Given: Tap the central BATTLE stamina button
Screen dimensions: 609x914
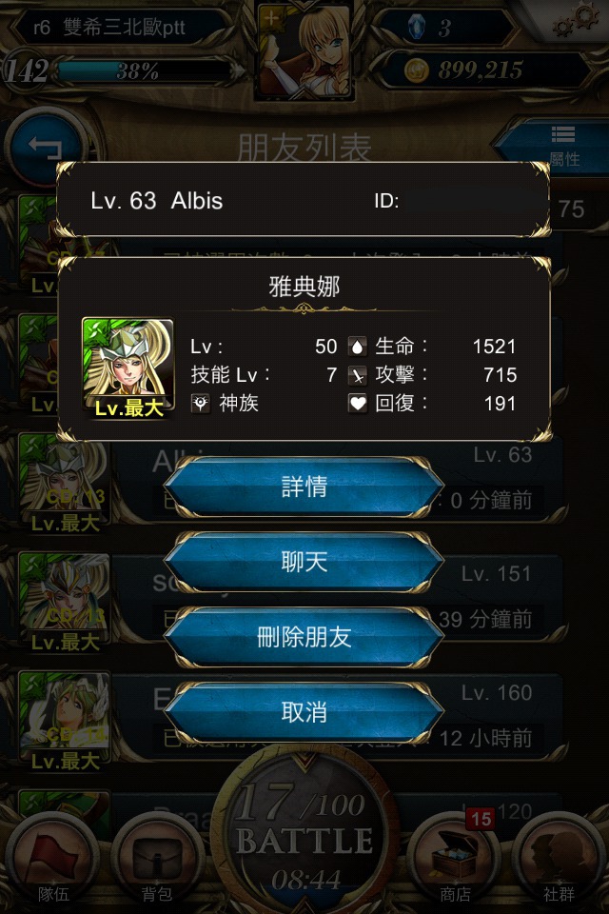Looking at the screenshot, I should click(x=304, y=834).
